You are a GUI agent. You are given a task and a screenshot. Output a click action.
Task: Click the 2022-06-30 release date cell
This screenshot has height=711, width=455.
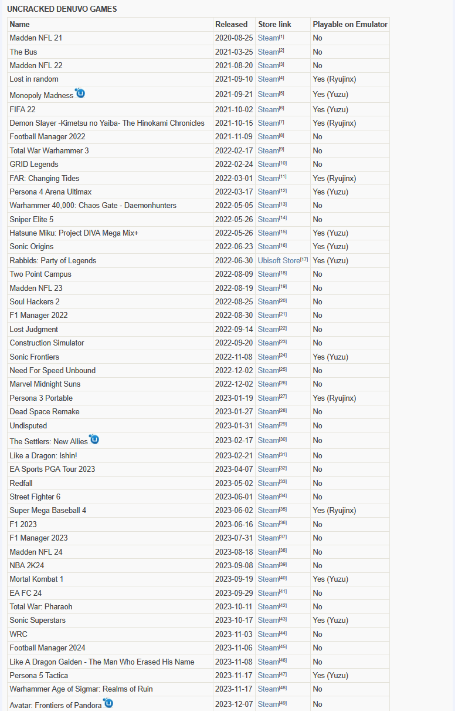pos(234,261)
